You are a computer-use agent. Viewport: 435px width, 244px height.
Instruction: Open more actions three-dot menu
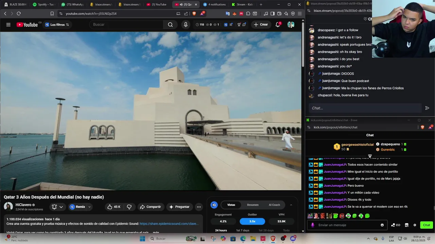pyautogui.click(x=199, y=207)
